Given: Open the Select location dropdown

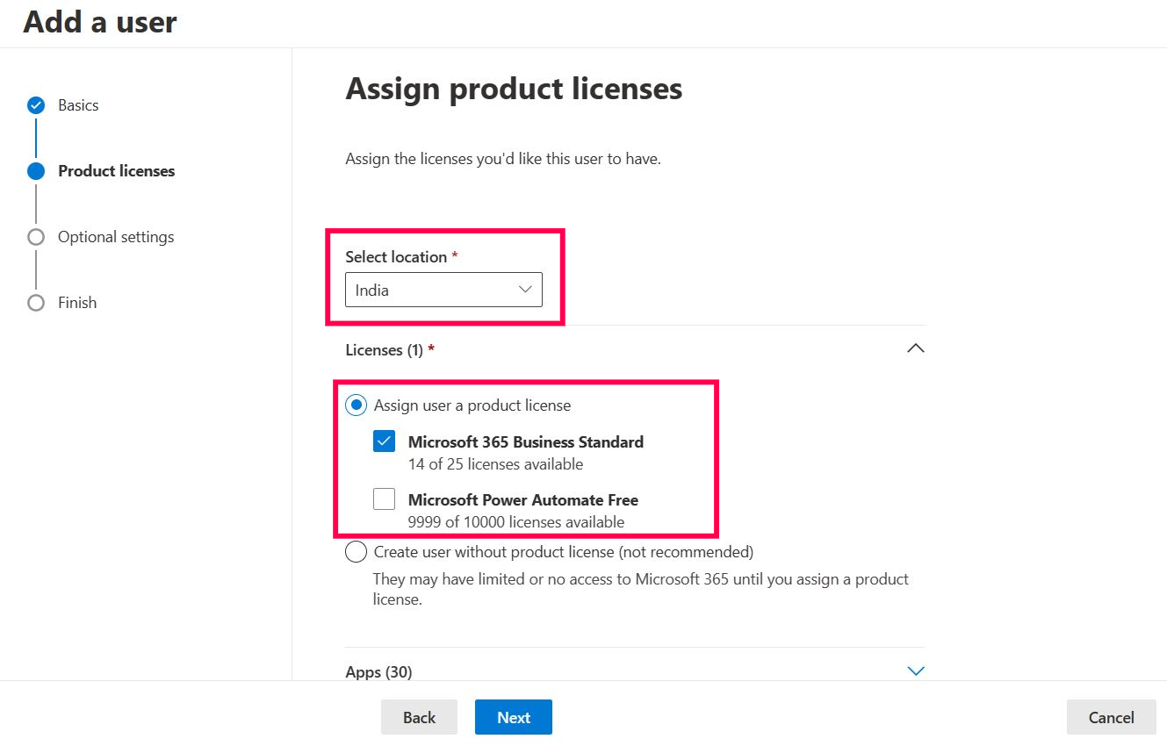Looking at the screenshot, I should [x=443, y=290].
